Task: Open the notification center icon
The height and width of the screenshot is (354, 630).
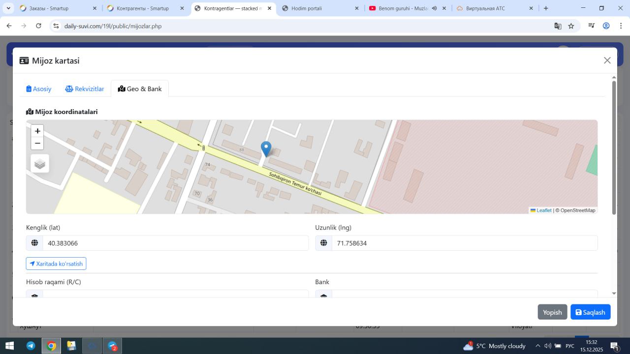Action: click(614, 346)
